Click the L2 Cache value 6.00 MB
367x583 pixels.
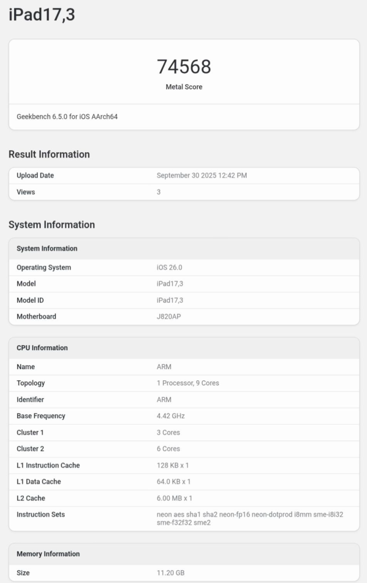(174, 498)
